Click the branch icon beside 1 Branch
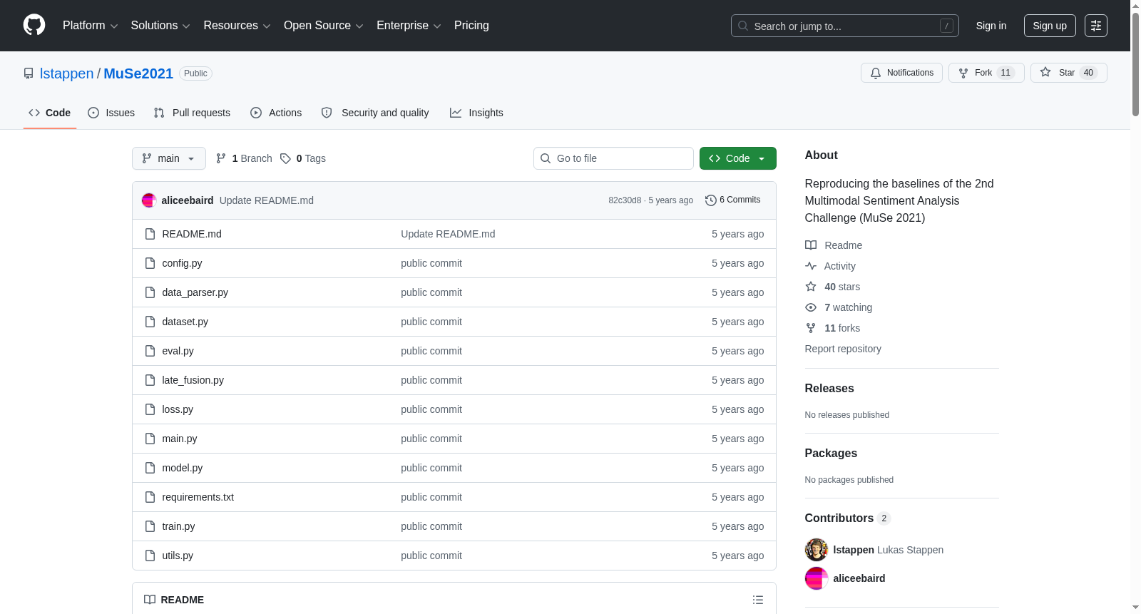 coord(221,158)
